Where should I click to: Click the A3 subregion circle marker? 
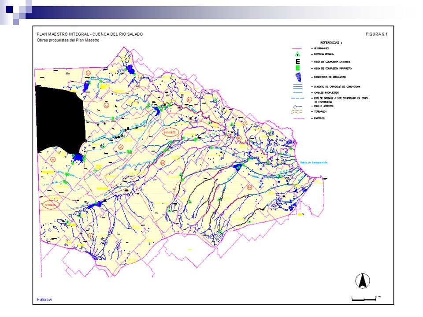coord(121,147)
